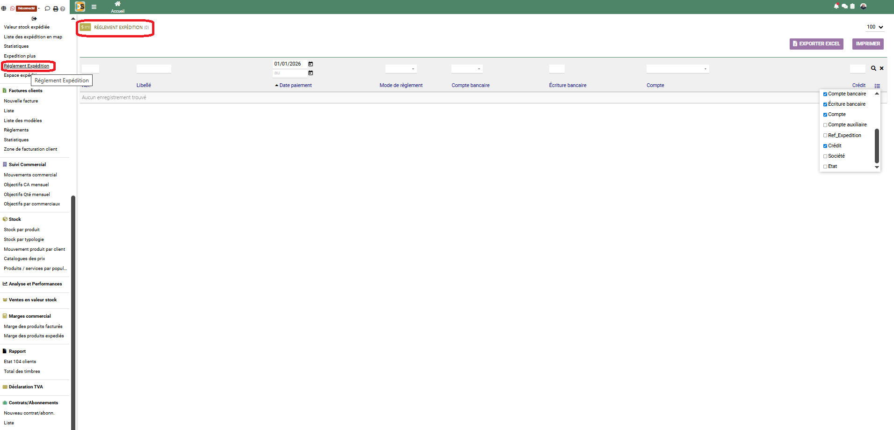894x430 pixels.
Task: Click the WhatsApp icon
Action: click(x=13, y=8)
